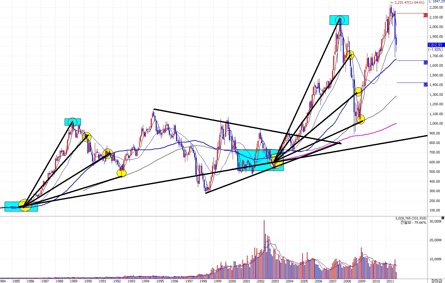Click the yellow circle marker at 1990
Image resolution: width=445 pixels, height=283 pixels.
point(87,137)
